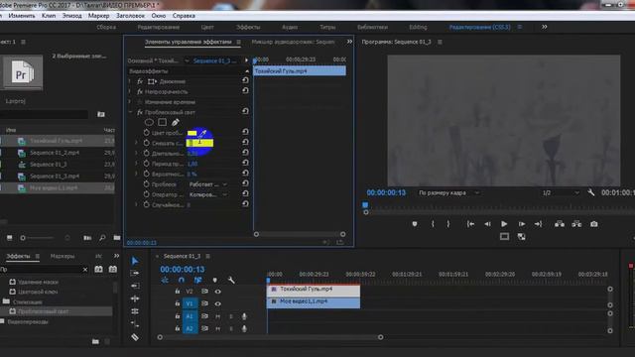This screenshot has height=357, width=635.
Task: Open playback resolution dropdown 1/2
Action: [561, 192]
